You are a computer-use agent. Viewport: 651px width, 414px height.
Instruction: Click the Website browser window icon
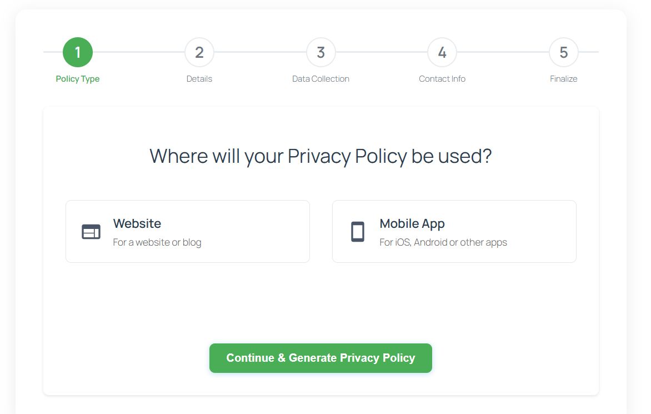[x=91, y=232]
